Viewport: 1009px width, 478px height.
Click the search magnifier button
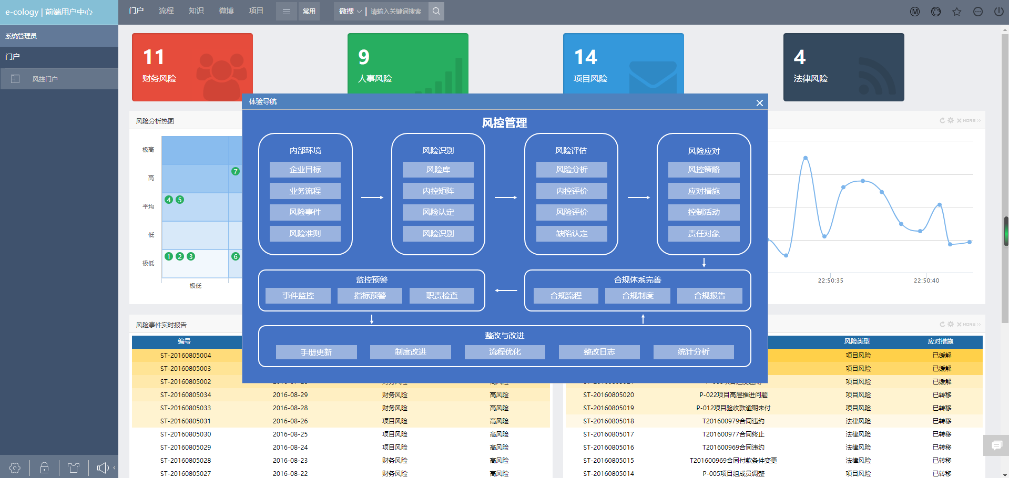click(436, 11)
